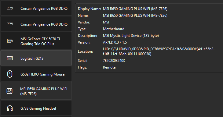Click the Serial: label
Screen dimensions: 223x117
82,61
